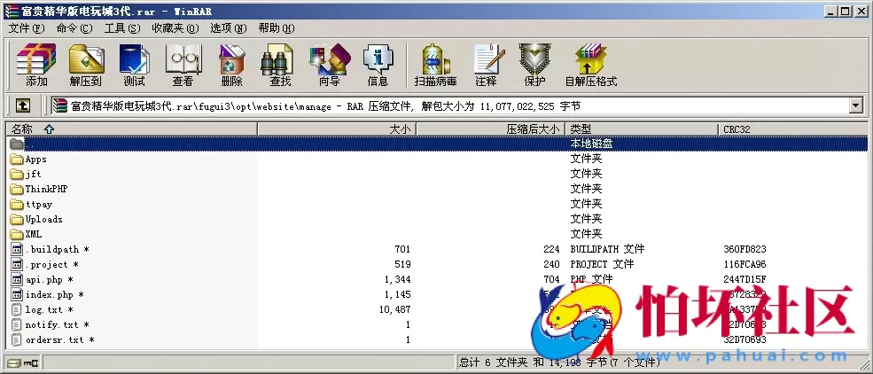Click compressed size 704 for api.php
The height and width of the screenshot is (374, 873).
click(x=552, y=279)
